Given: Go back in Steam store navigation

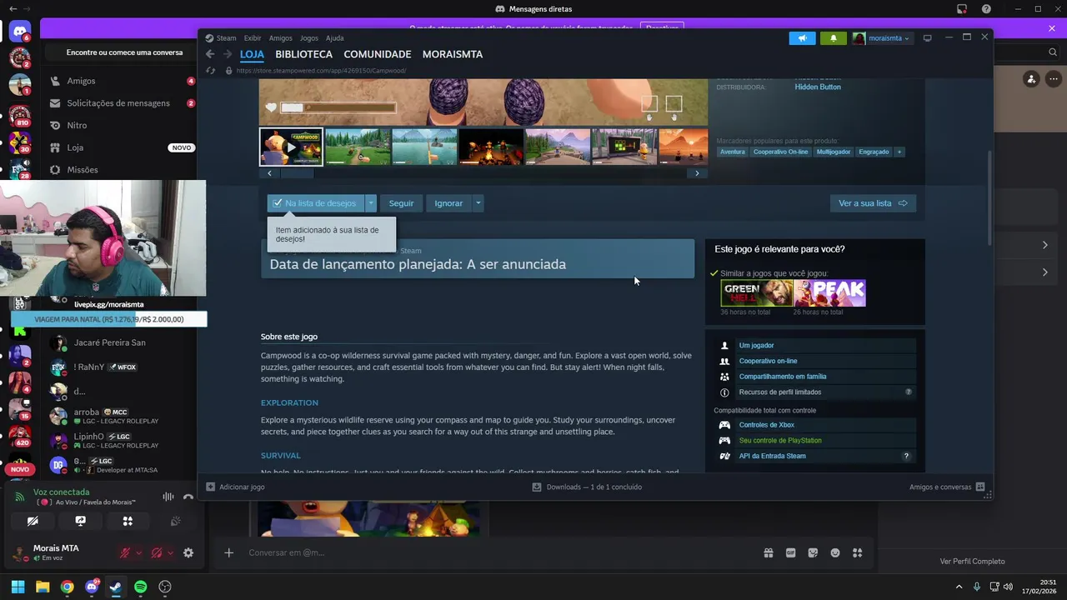Looking at the screenshot, I should [x=210, y=54].
